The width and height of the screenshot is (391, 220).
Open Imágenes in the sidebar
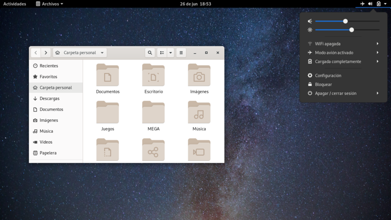click(56, 120)
